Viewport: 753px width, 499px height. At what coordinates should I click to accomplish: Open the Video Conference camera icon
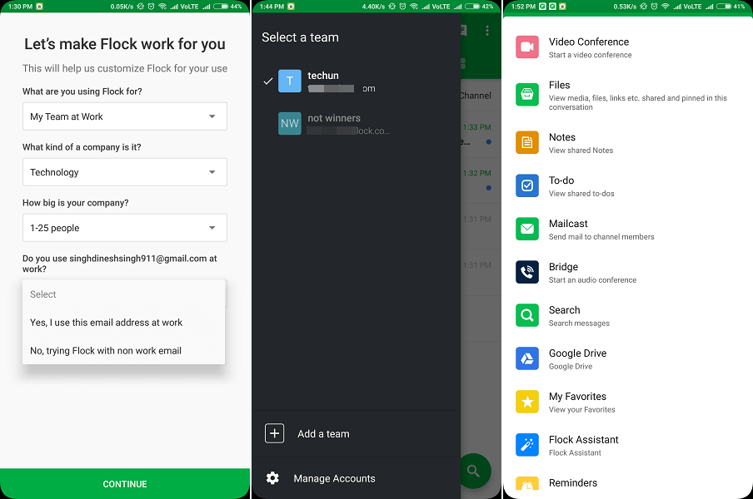(x=526, y=47)
